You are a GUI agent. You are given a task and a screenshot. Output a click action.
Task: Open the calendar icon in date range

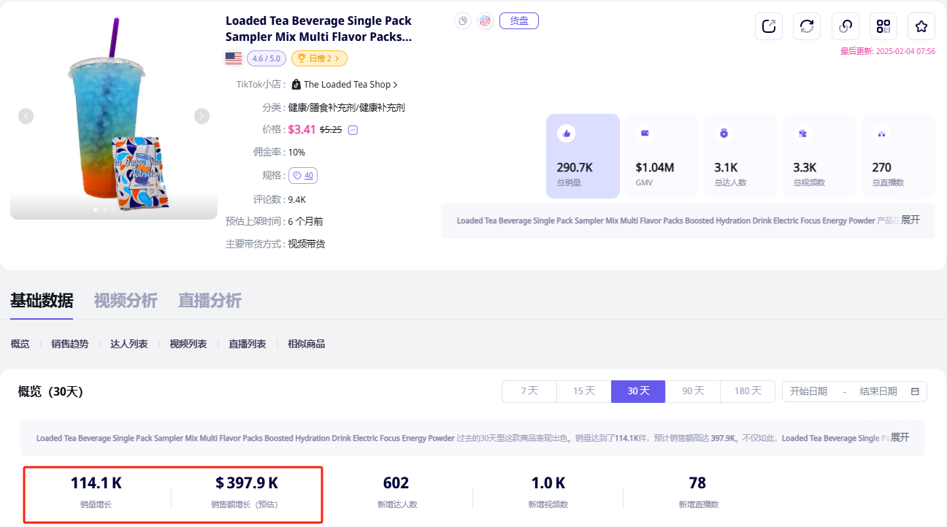915,391
